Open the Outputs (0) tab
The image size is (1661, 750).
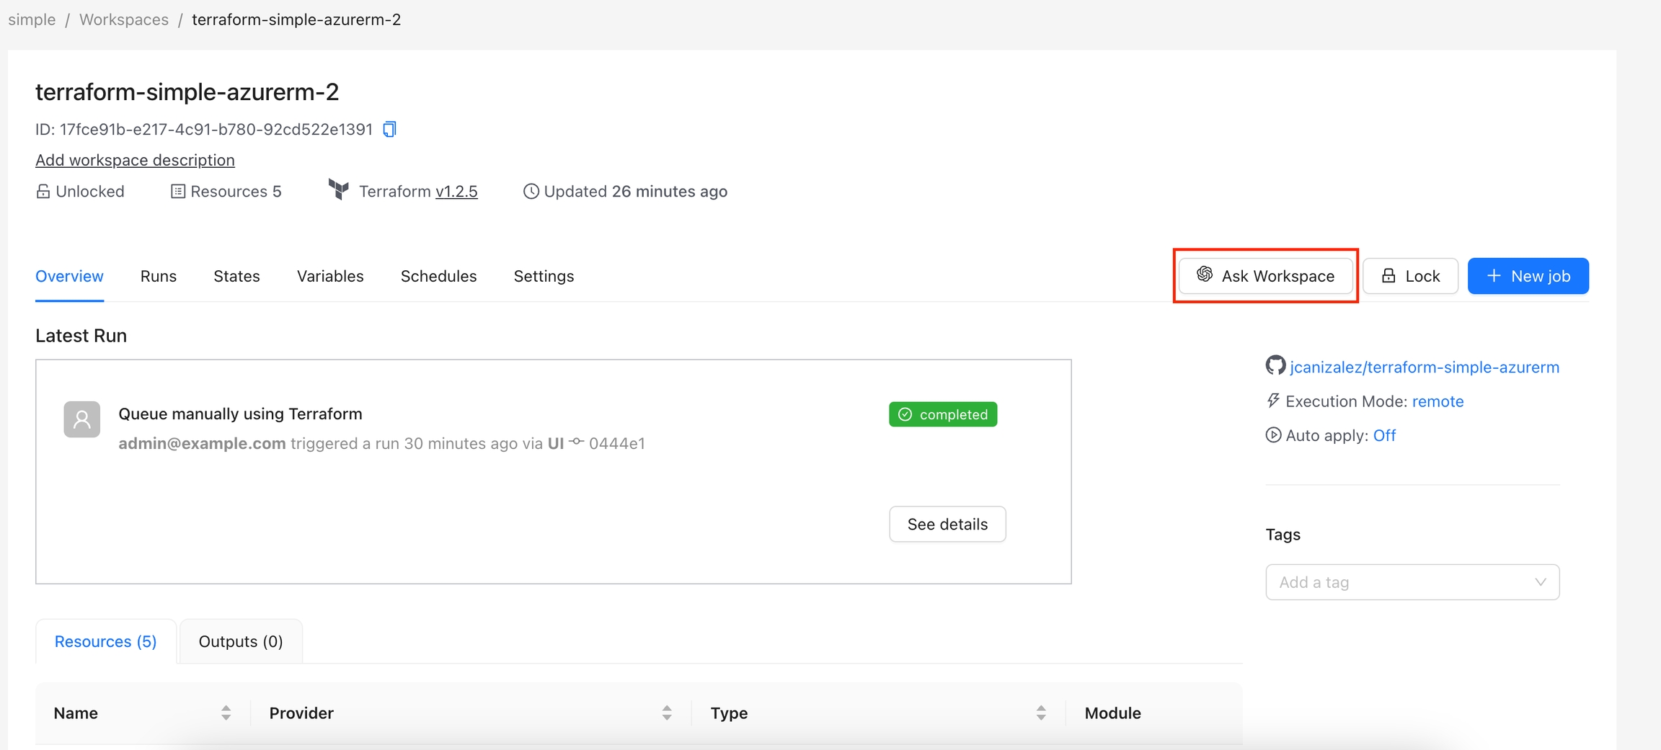(241, 641)
